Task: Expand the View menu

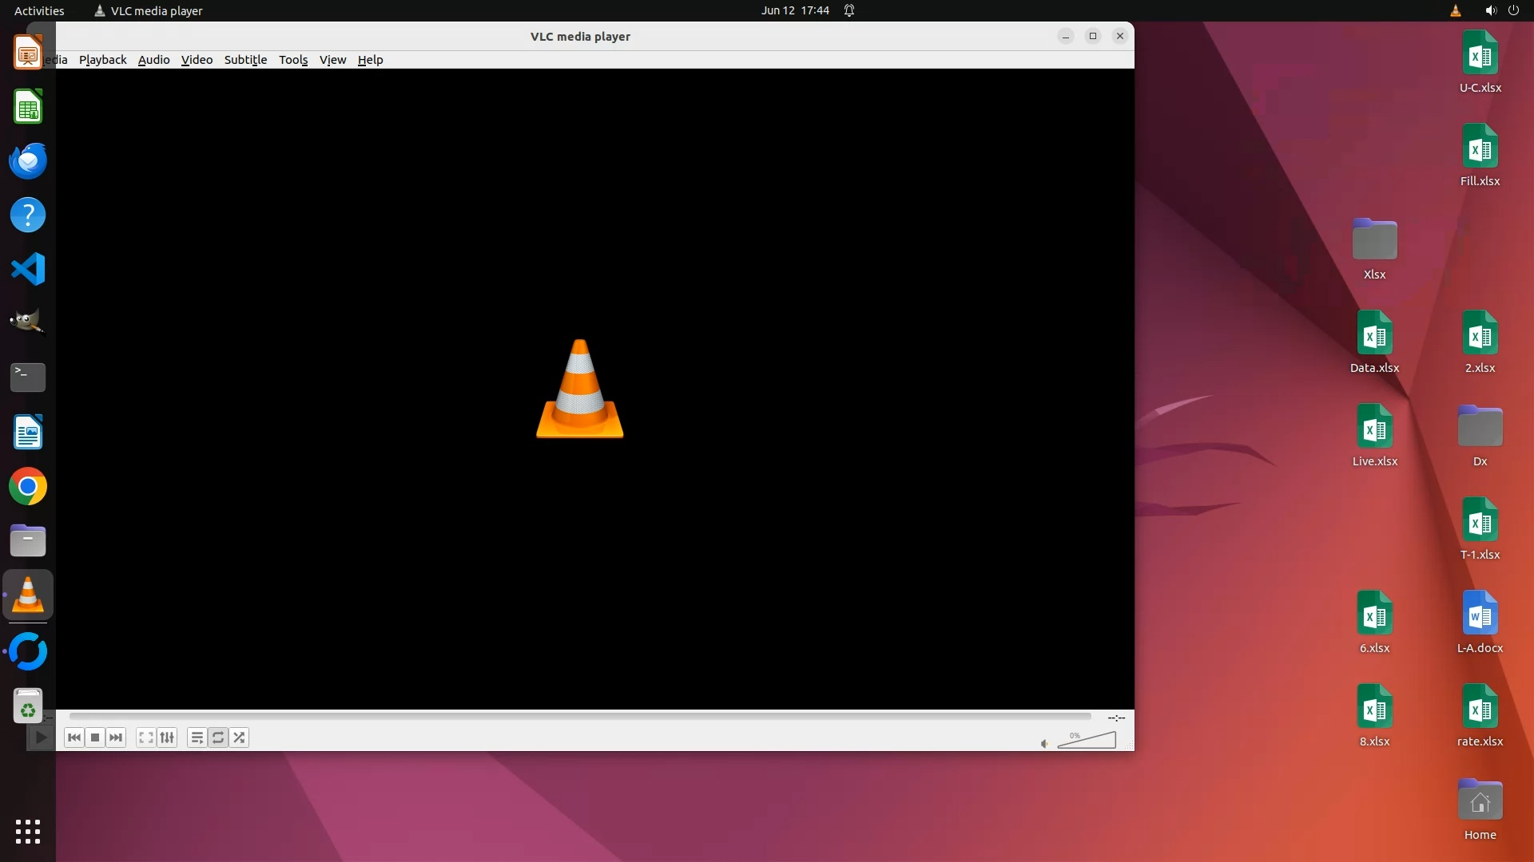Action: (x=332, y=60)
